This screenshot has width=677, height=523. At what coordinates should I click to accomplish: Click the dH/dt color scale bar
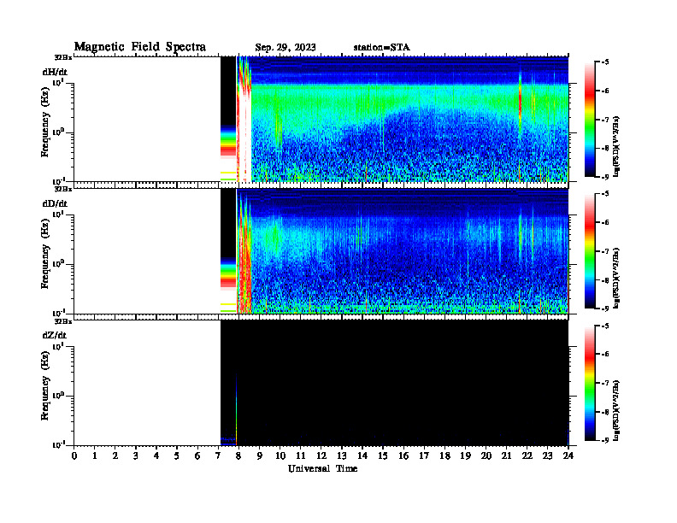[590, 120]
